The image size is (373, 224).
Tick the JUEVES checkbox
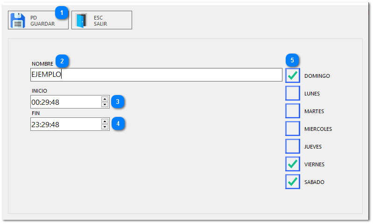coord(293,146)
